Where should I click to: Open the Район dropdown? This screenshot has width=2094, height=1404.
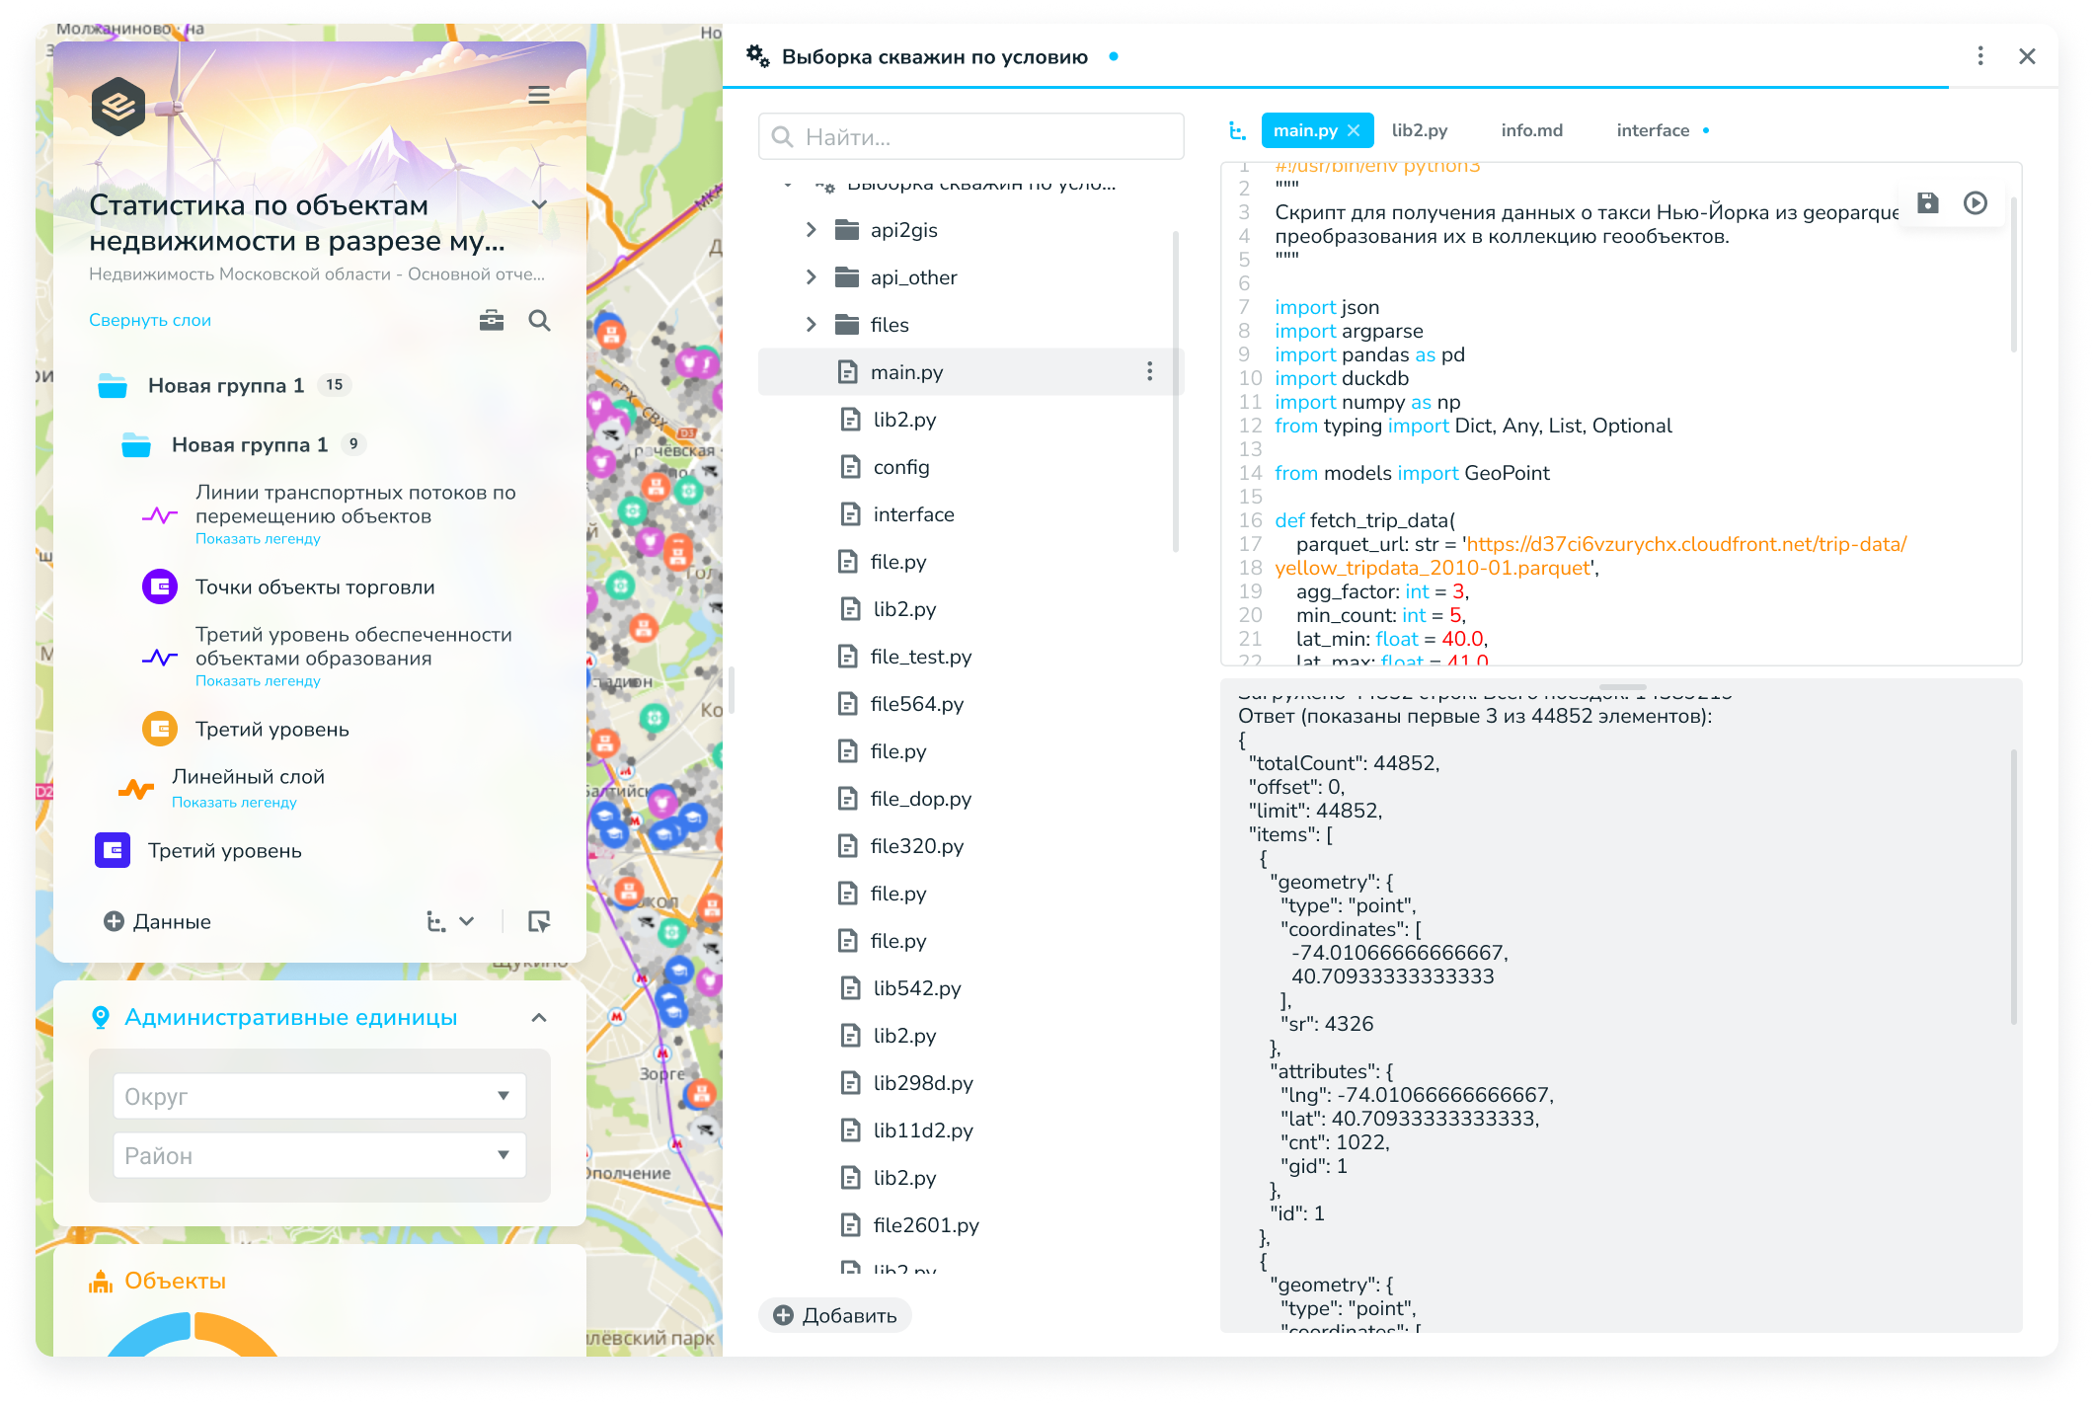[x=319, y=1155]
